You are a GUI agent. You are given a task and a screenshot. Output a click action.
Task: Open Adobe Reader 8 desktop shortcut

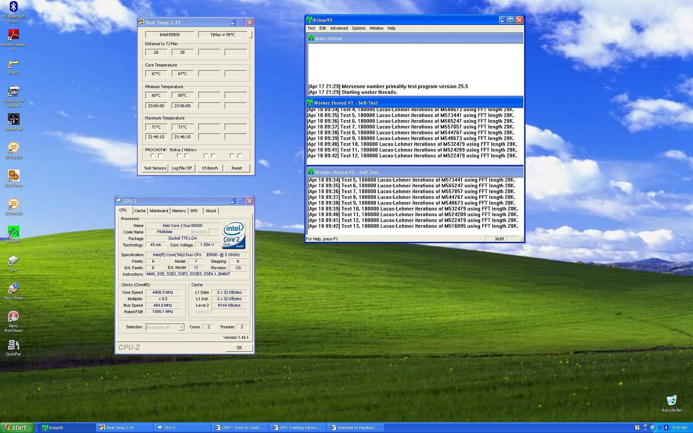pyautogui.click(x=13, y=40)
